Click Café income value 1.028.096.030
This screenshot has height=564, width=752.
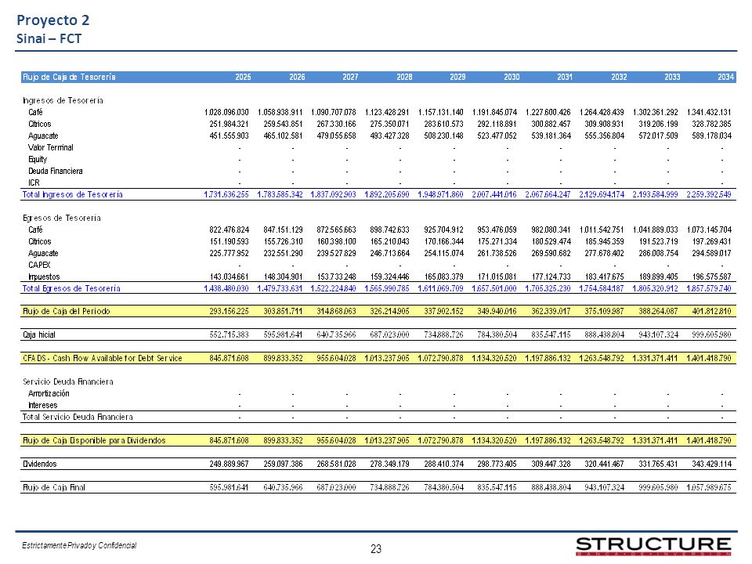[226, 112]
